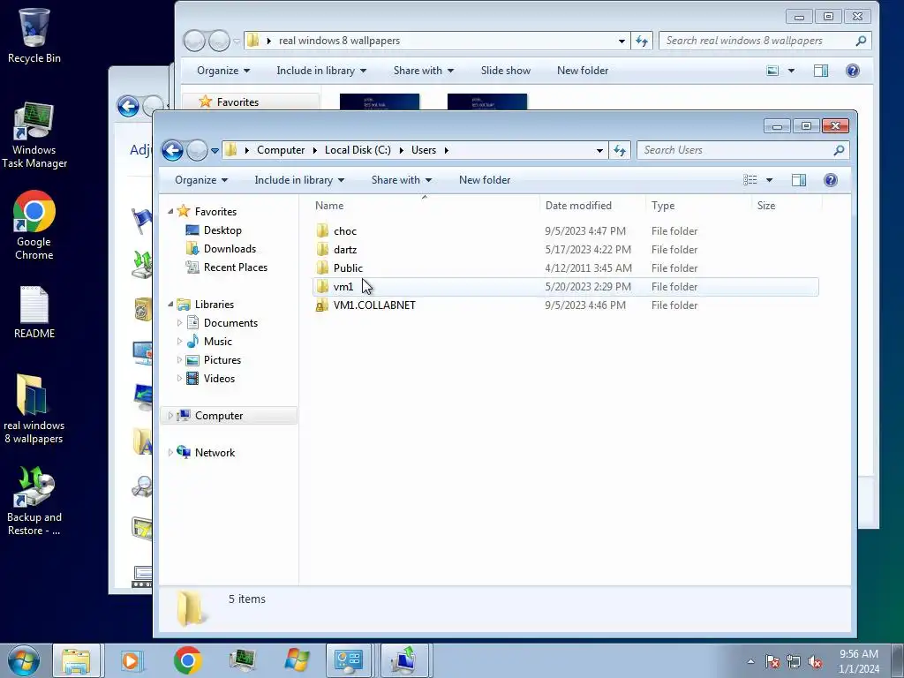
Task: Click New folder in Users window
Action: tap(485, 180)
